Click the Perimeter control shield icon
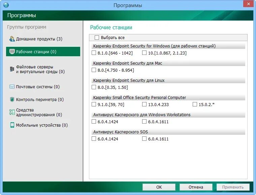Image resolution: width=256 pixels, height=195 pixels. tap(12, 99)
